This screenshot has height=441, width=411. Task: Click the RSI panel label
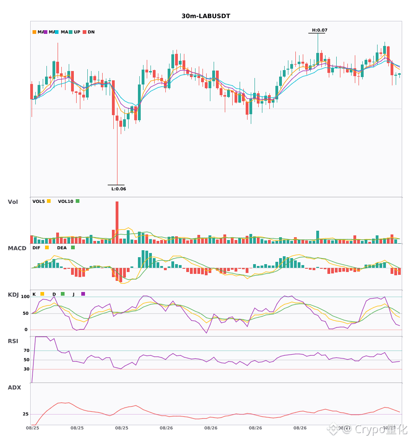pyautogui.click(x=13, y=341)
